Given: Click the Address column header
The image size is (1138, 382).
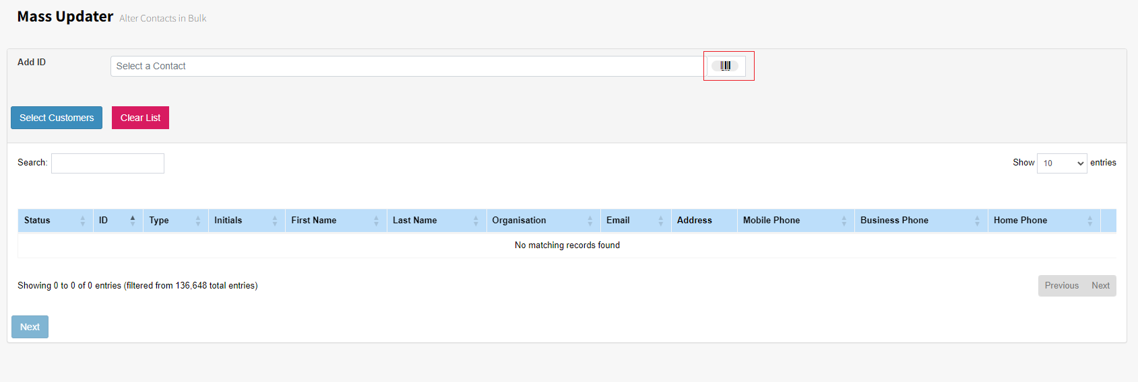Looking at the screenshot, I should click(x=704, y=221).
